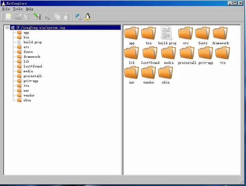Viewport: 246px width, 186px height.
Task: Maximize the Ext2explore window
Action: click(x=235, y=3)
